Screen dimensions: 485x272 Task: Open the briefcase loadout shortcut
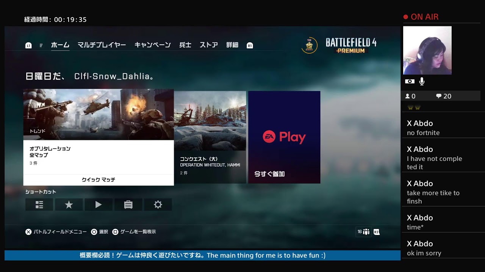click(128, 204)
